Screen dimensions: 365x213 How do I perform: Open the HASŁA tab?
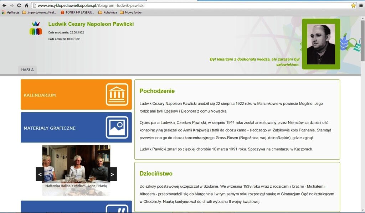pyautogui.click(x=27, y=70)
